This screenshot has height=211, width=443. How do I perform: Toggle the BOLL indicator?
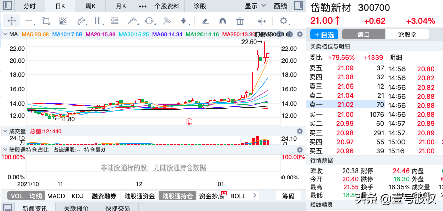point(238,196)
